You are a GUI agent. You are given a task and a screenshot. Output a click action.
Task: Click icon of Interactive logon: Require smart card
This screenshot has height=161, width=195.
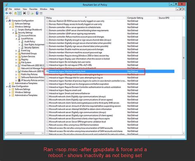pos(47,90)
